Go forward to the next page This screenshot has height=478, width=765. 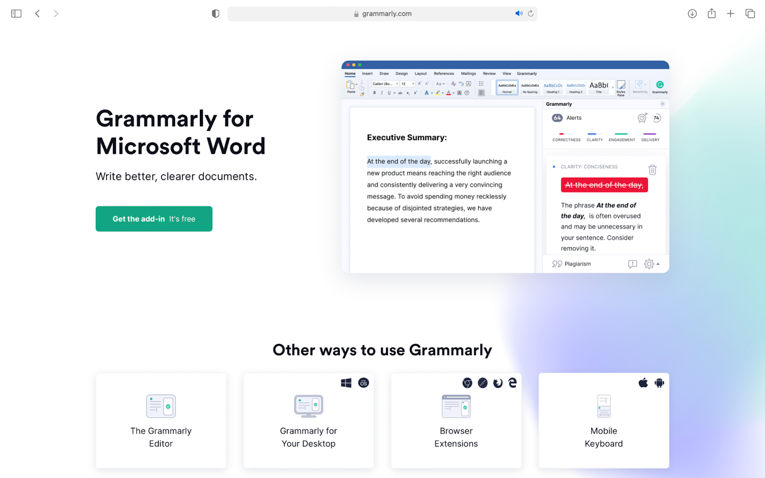[x=56, y=13]
